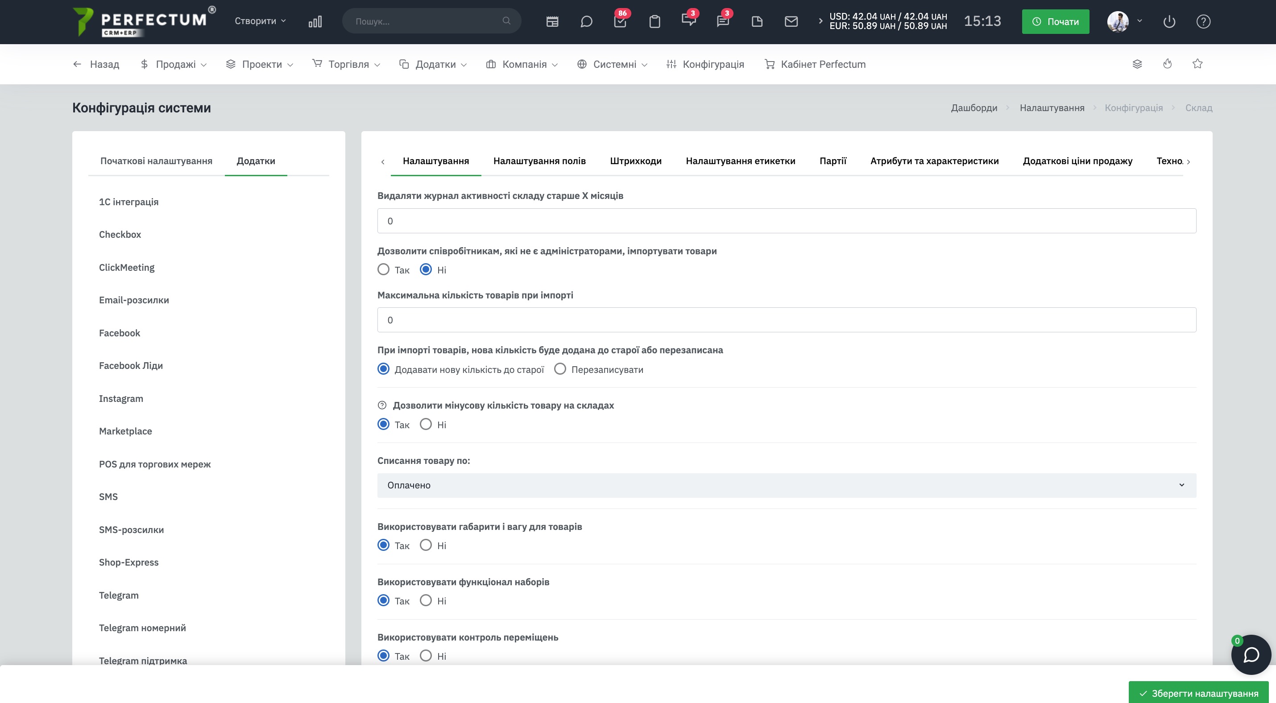Expand the 'Торгівля' navigation menu
This screenshot has width=1276, height=703.
click(346, 64)
